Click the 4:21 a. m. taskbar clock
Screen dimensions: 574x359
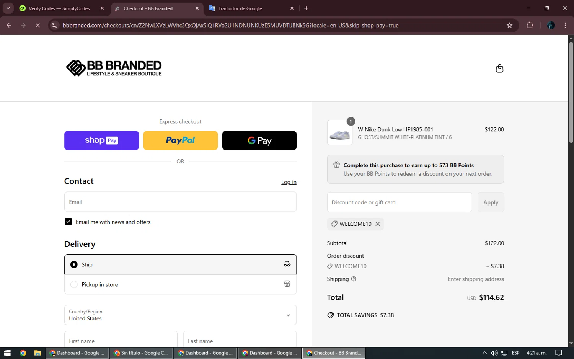pos(536,353)
